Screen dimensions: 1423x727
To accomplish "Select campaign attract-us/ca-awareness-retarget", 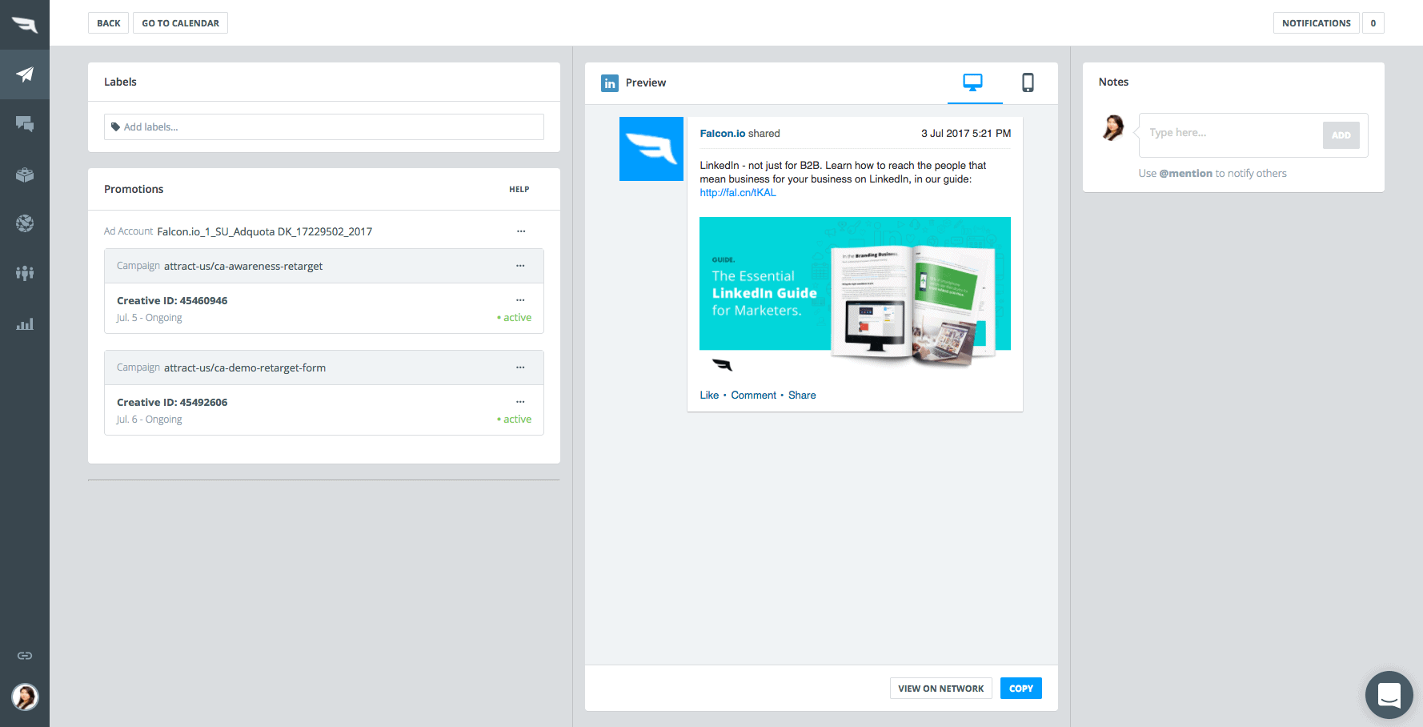I will tap(243, 266).
